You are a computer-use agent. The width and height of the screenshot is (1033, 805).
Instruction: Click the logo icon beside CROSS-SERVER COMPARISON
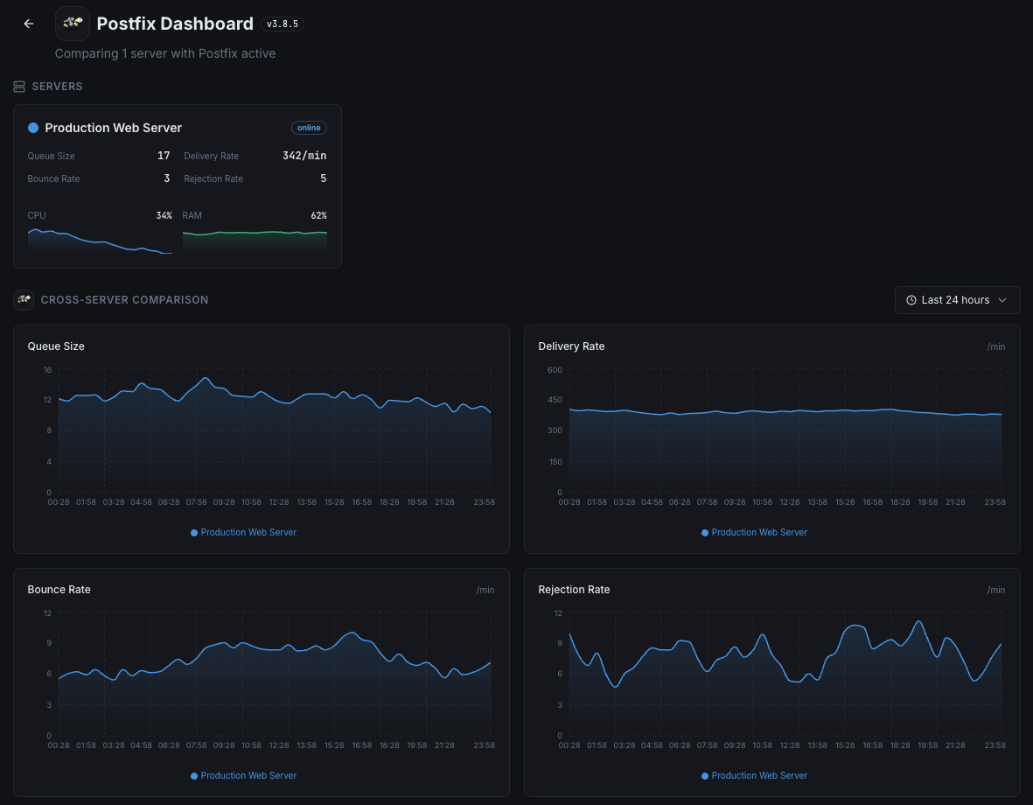tap(24, 299)
